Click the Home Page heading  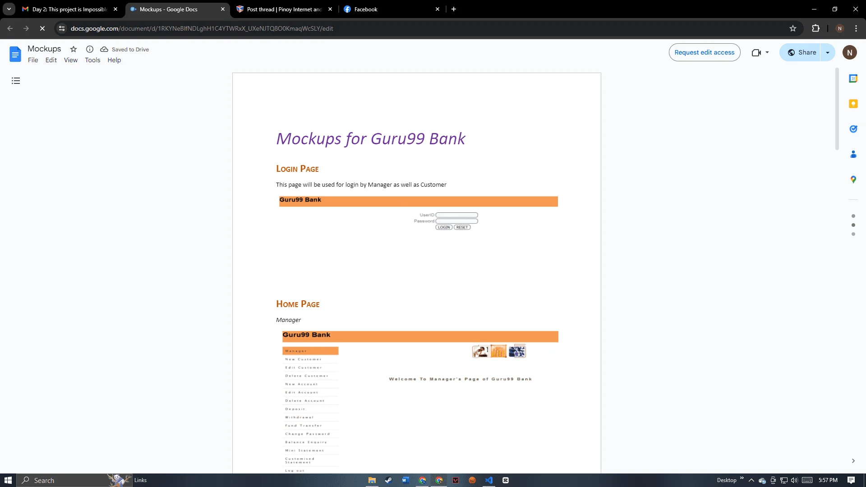[298, 304]
